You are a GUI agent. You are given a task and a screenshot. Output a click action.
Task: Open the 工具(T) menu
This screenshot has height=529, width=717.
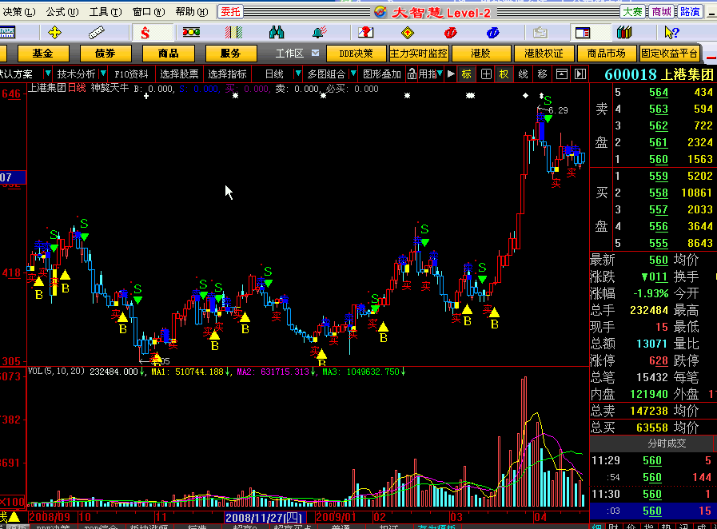click(106, 12)
